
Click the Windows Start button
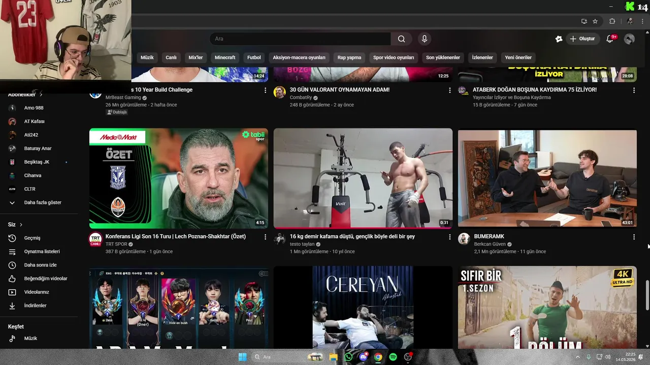click(x=242, y=357)
